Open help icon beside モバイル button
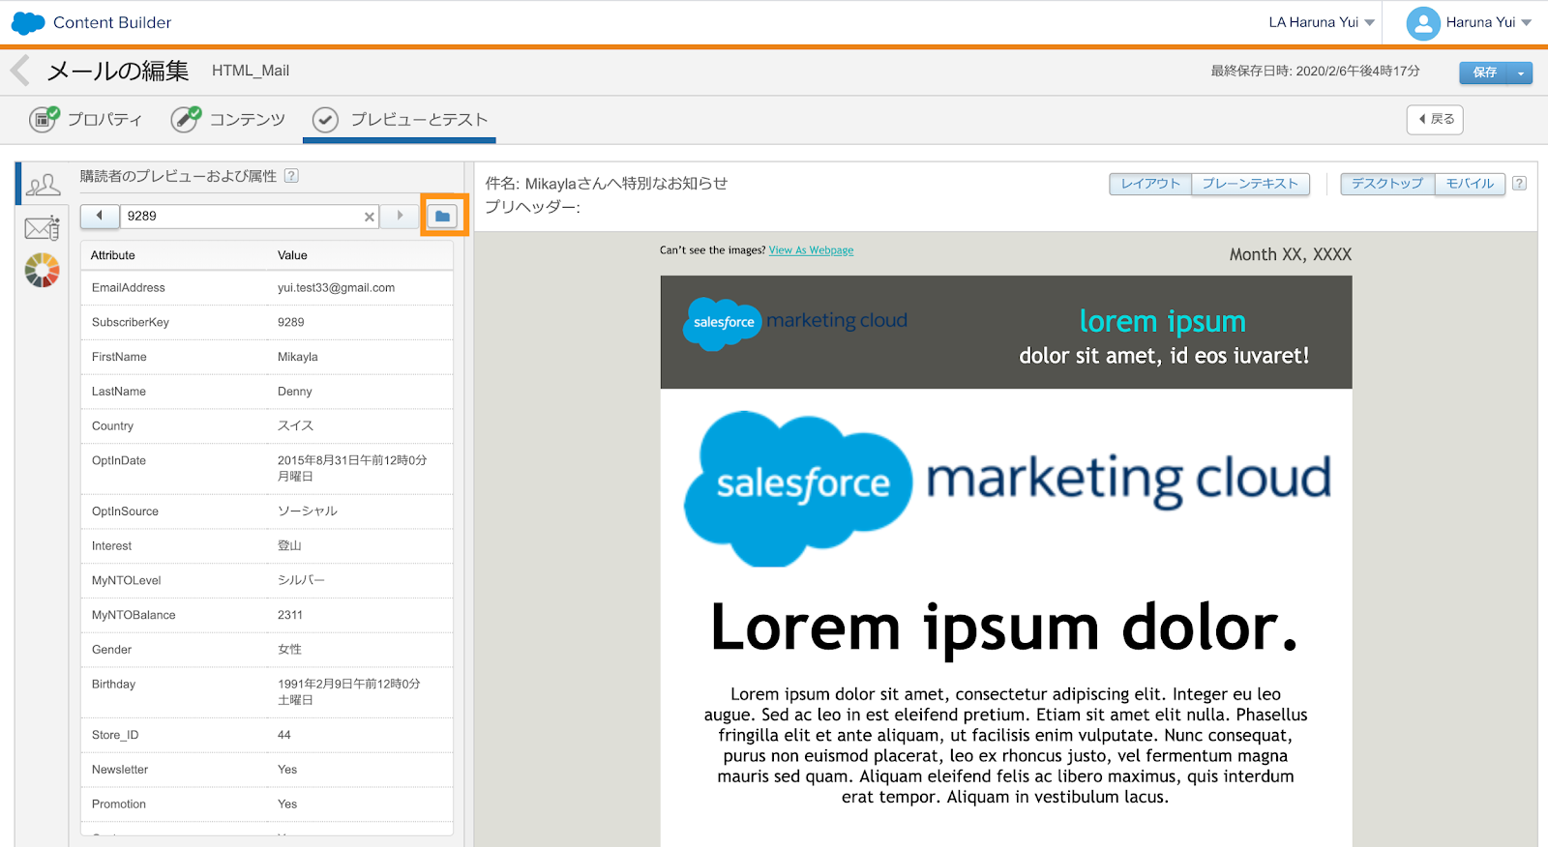 [1519, 184]
